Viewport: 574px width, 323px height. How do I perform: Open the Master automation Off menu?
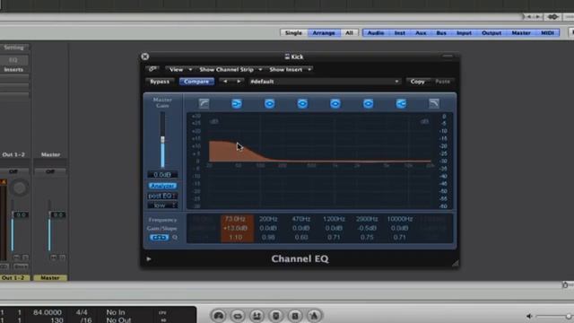50,171
